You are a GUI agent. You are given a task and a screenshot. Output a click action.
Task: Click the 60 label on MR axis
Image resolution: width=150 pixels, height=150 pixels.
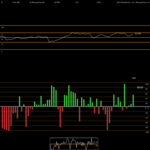pyautogui.click(x=146, y=94)
